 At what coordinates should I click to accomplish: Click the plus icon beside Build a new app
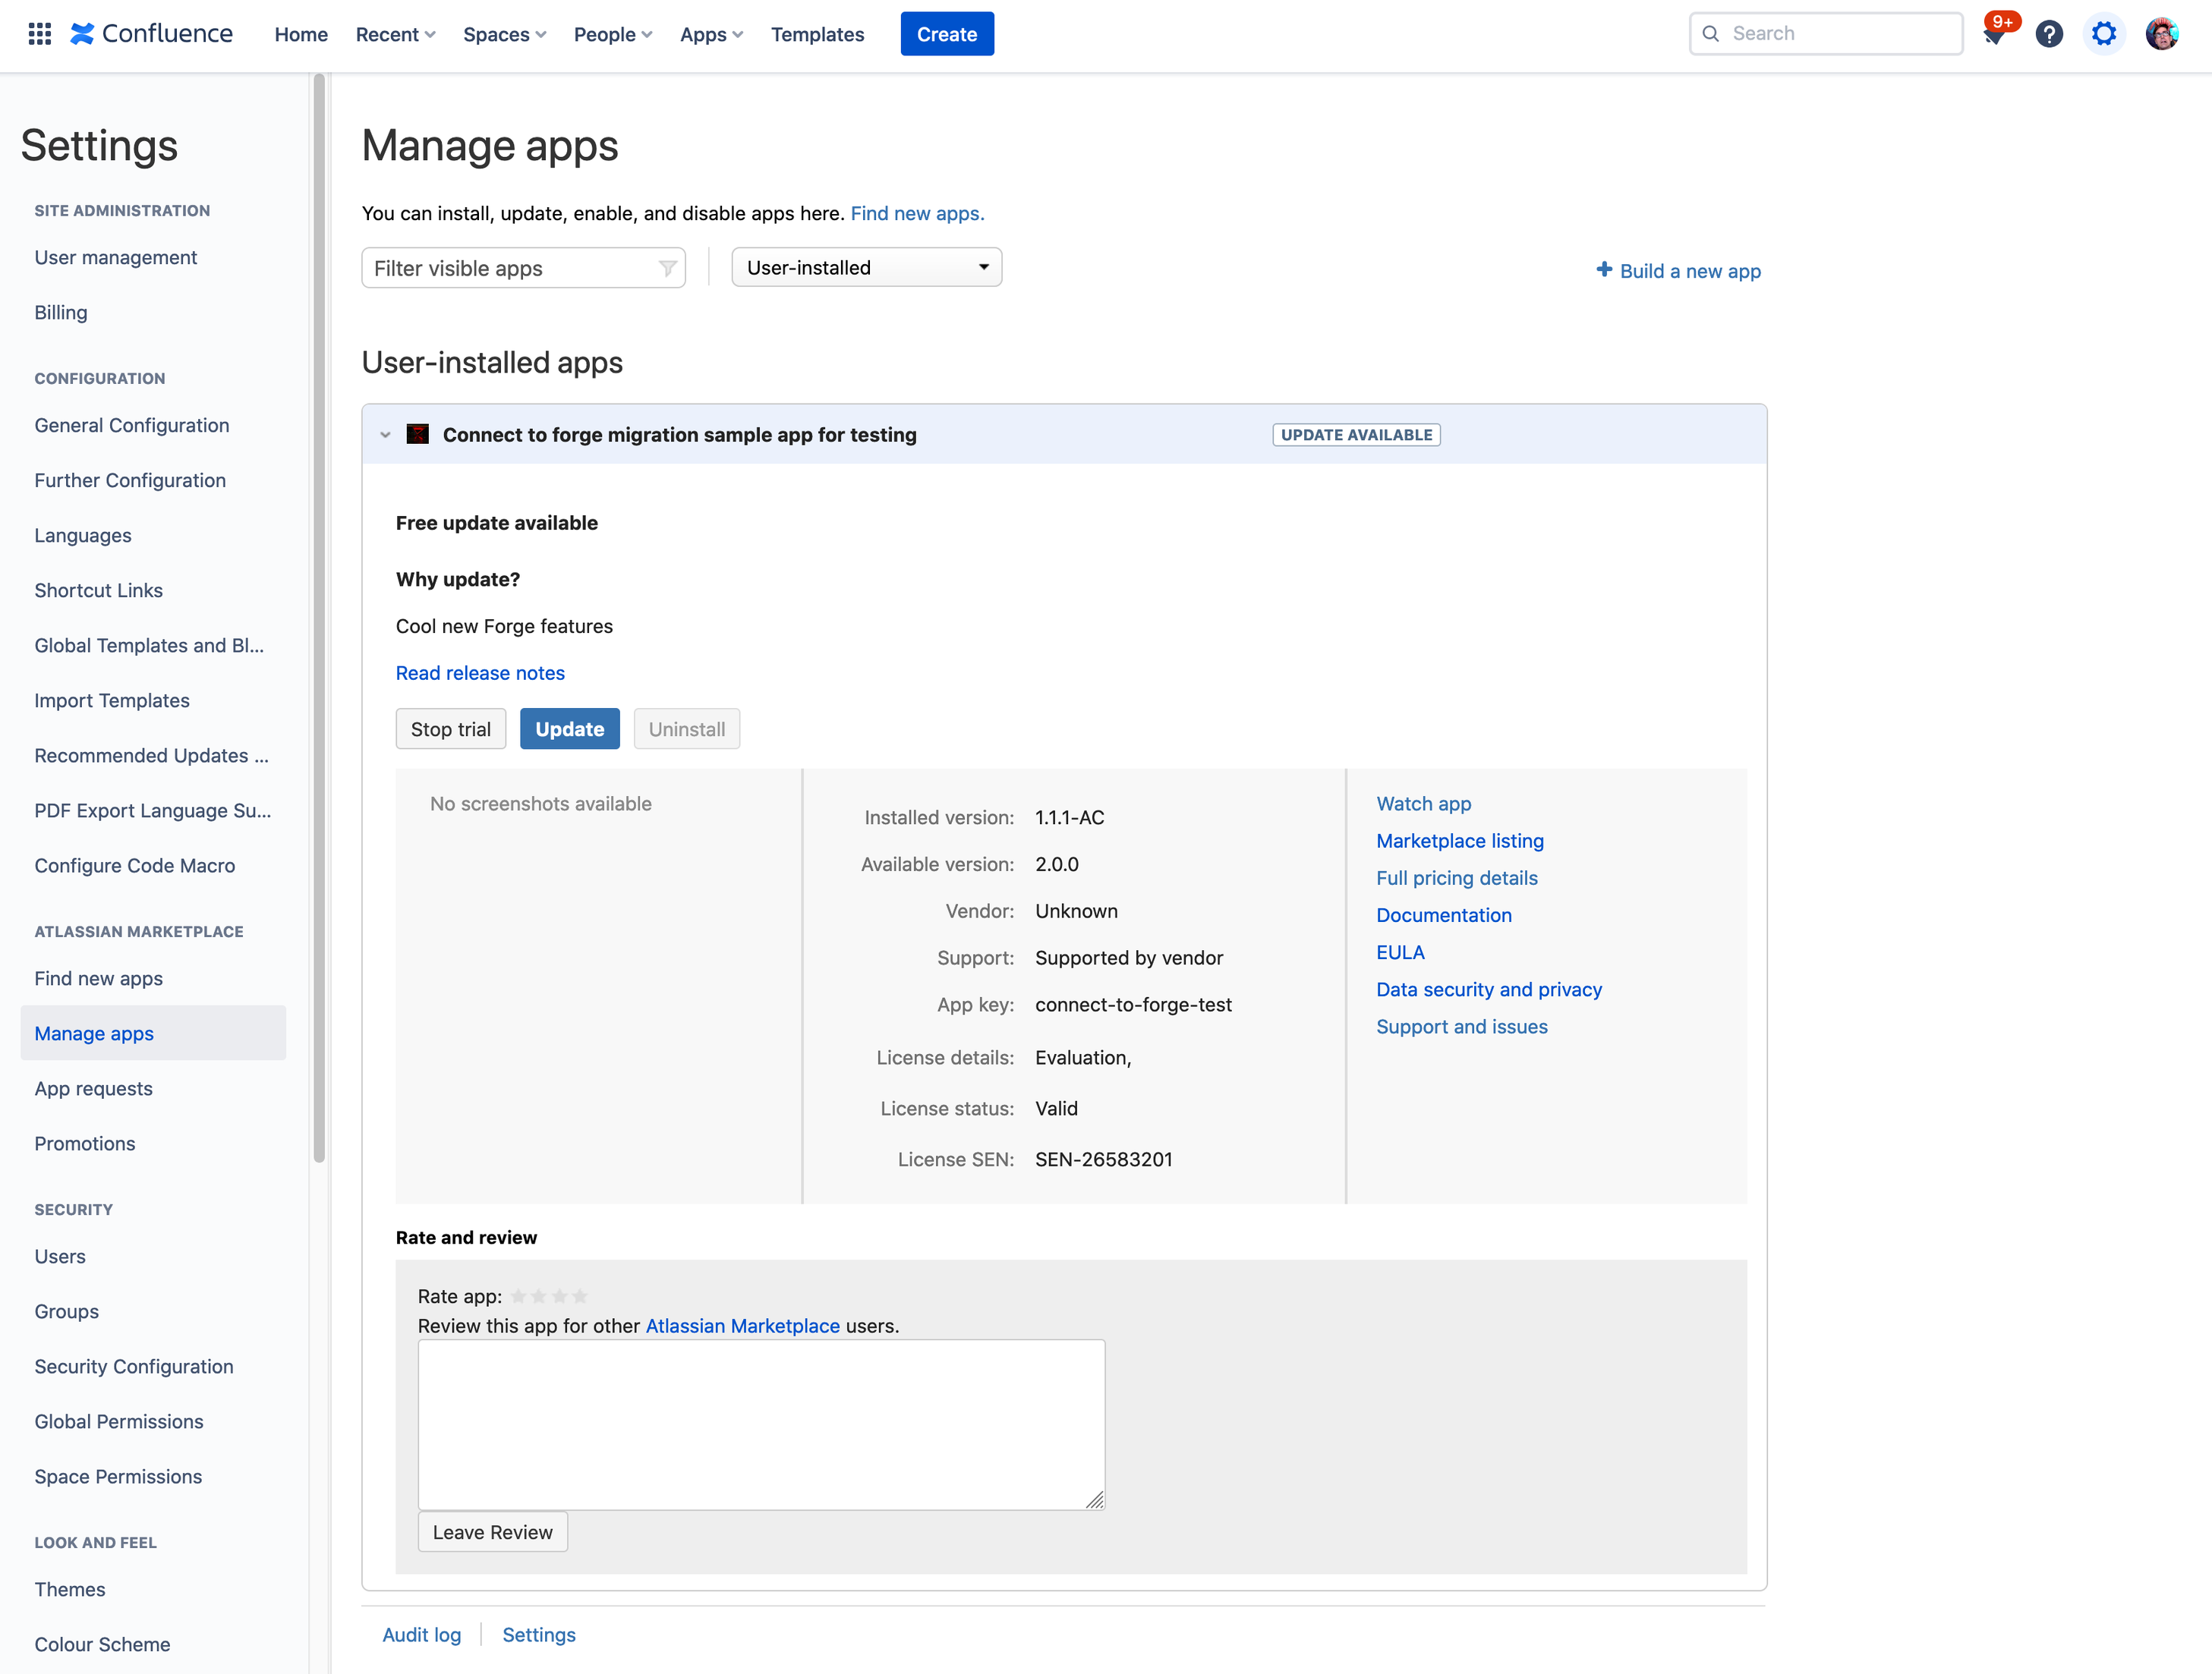(x=1604, y=270)
